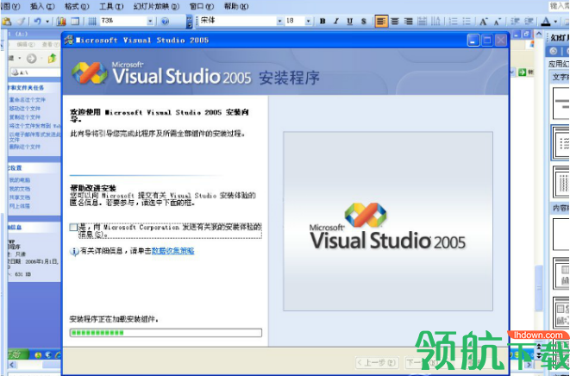Click the green Go arrow in Explorer

click(523, 72)
